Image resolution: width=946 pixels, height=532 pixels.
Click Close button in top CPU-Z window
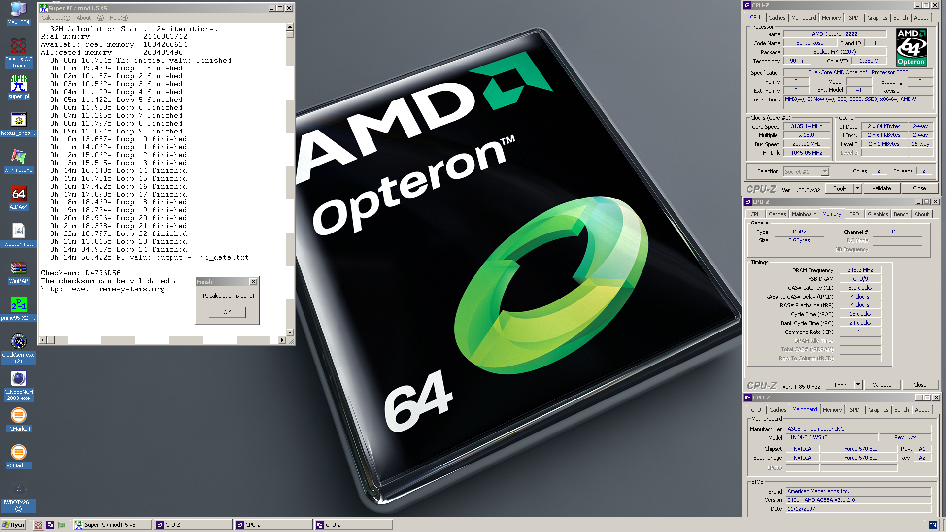919,188
